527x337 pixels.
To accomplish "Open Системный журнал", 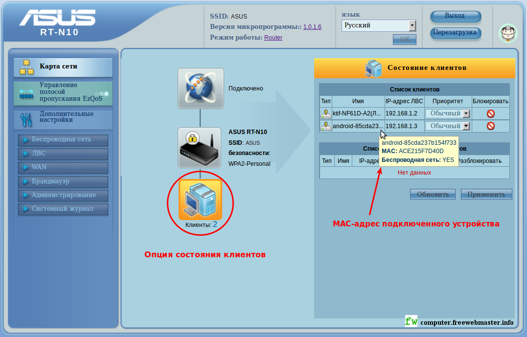I will tap(63, 209).
